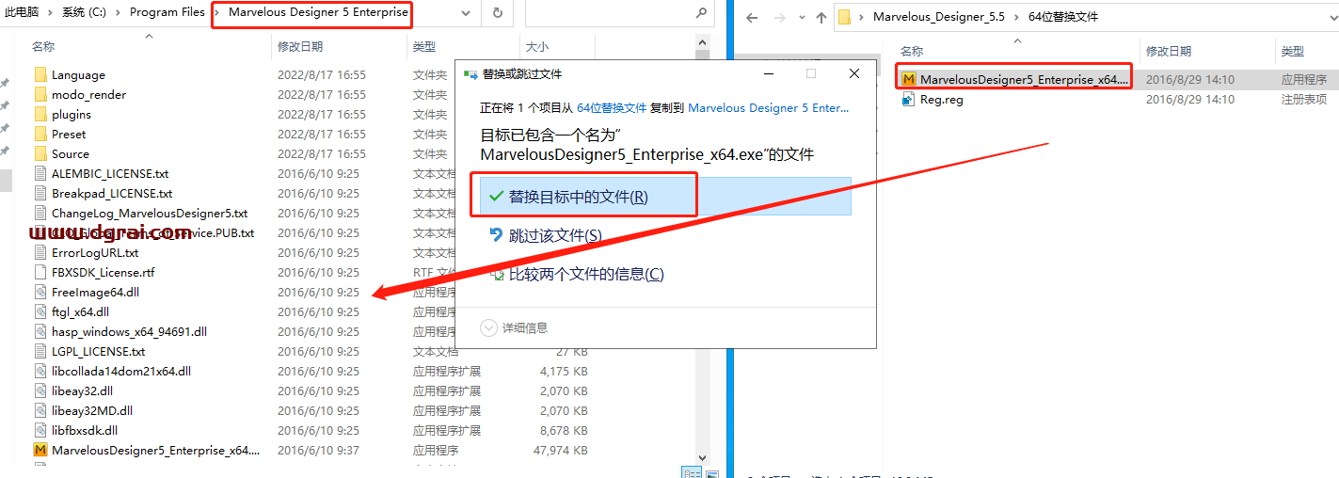
Task: Select libeay32MD.dll
Action: 92,410
